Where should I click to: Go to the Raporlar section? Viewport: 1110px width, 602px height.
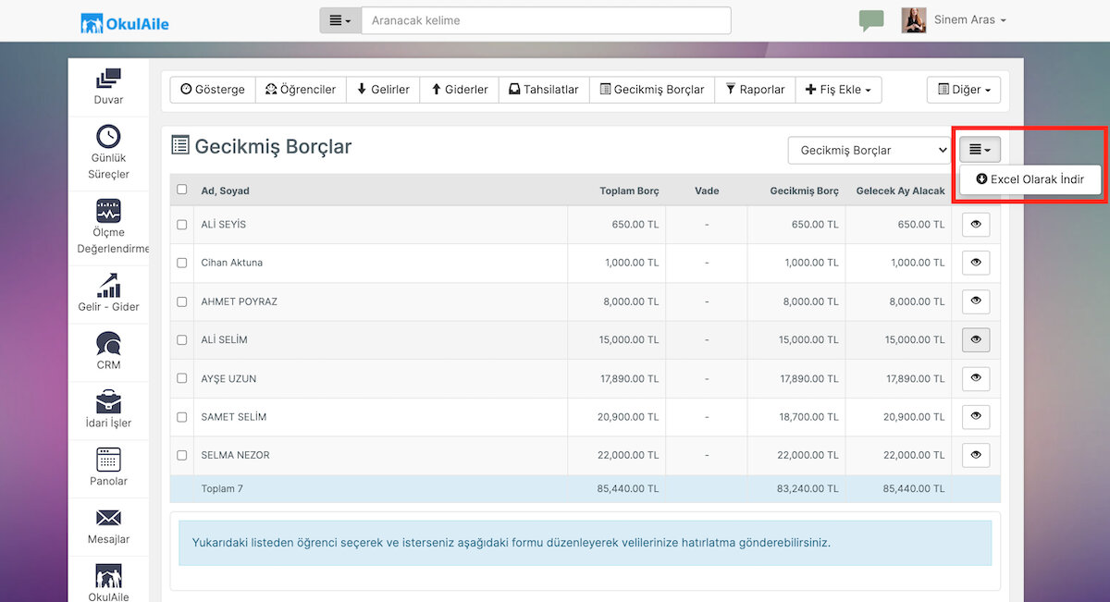[x=755, y=90]
